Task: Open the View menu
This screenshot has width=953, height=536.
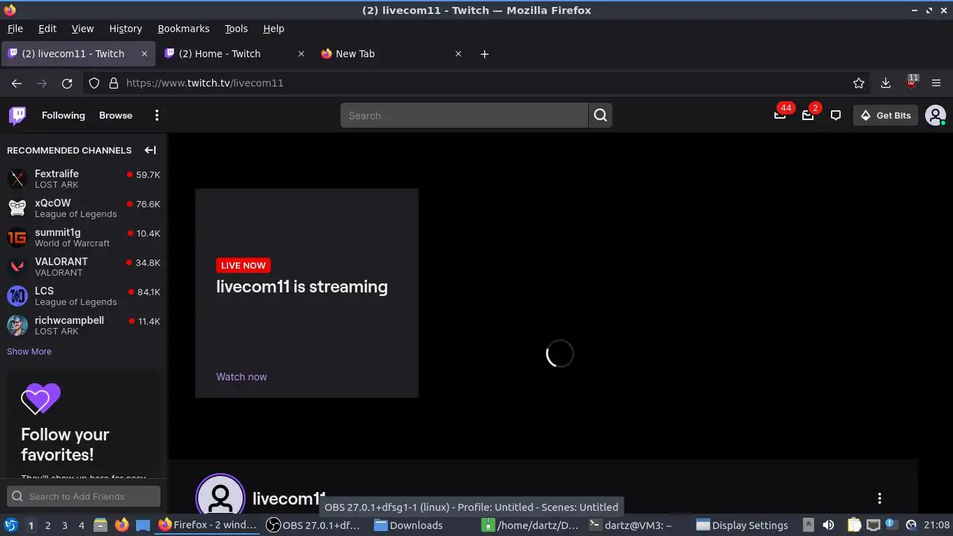Action: click(x=82, y=29)
